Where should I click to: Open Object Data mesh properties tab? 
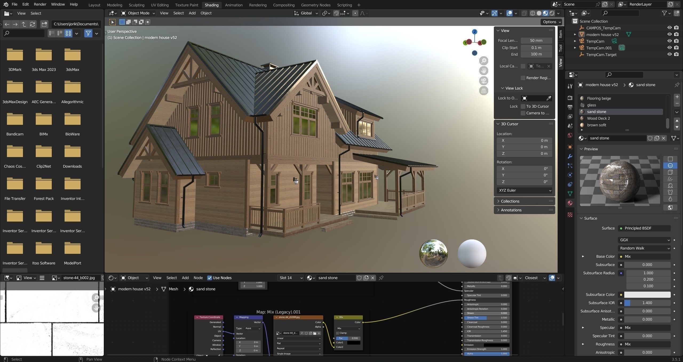click(x=570, y=194)
